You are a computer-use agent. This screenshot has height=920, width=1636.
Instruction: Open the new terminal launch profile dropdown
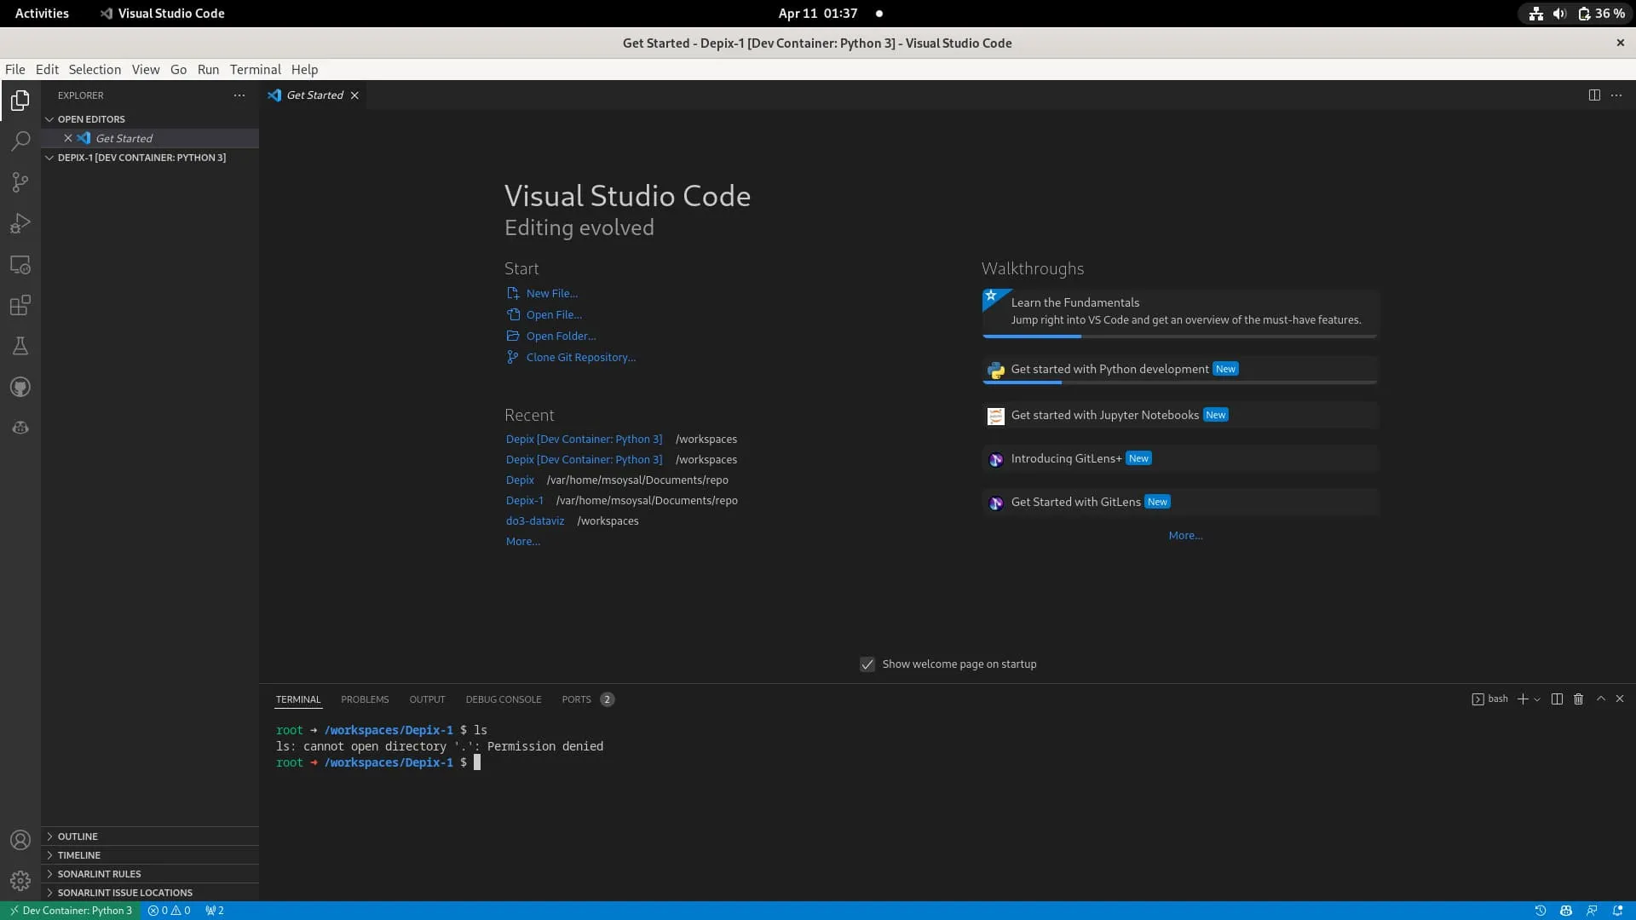pyautogui.click(x=1537, y=699)
